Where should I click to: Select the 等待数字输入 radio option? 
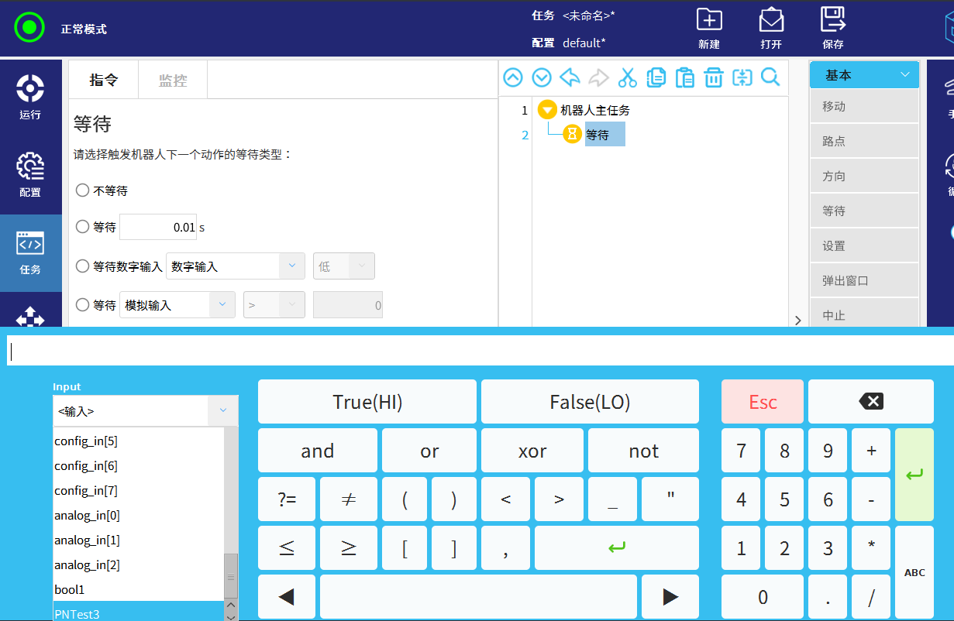point(83,266)
